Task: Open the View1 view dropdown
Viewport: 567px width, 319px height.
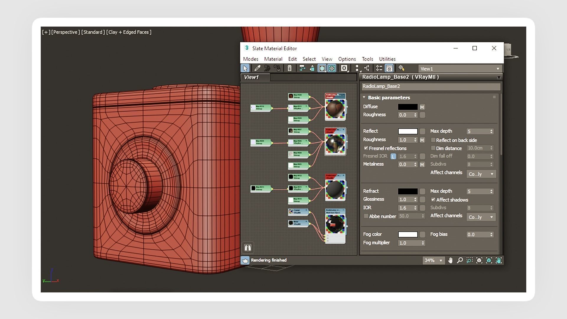Action: point(498,69)
